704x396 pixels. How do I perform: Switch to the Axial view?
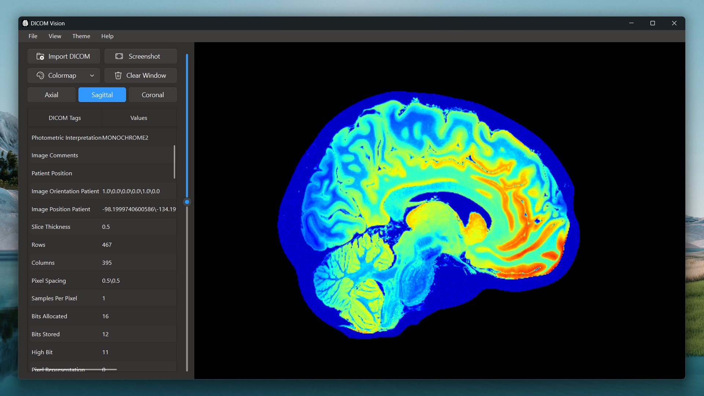(x=51, y=95)
